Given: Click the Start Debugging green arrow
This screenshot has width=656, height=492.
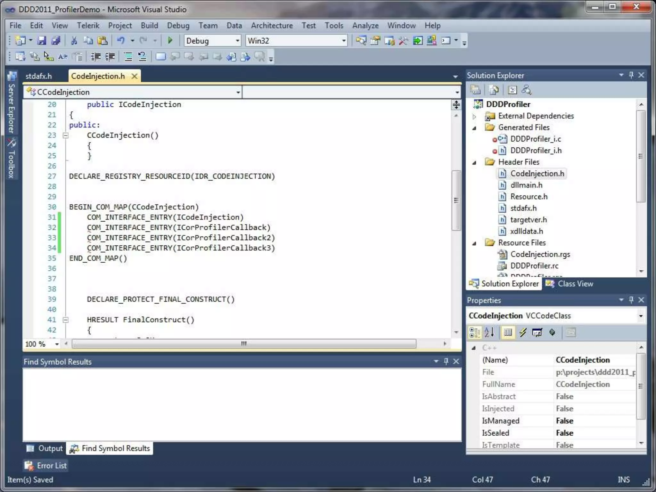Looking at the screenshot, I should (x=170, y=41).
